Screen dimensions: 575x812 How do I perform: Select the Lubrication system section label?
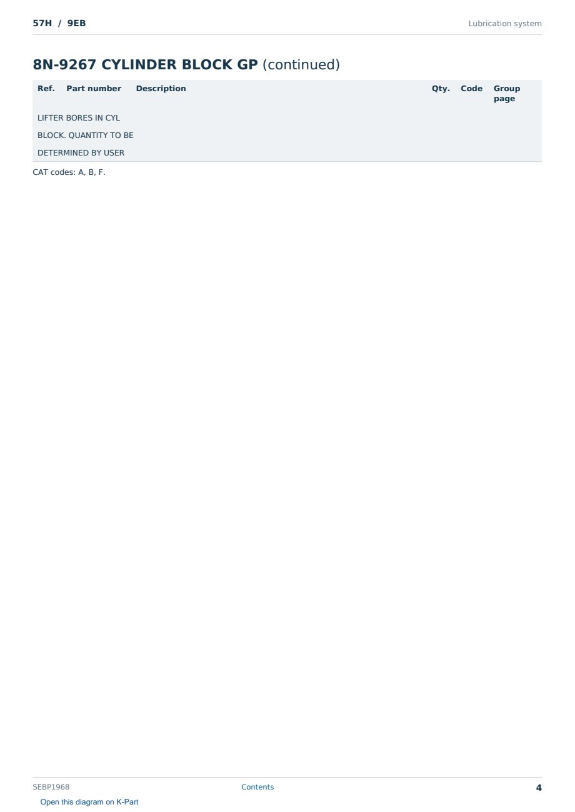point(505,24)
